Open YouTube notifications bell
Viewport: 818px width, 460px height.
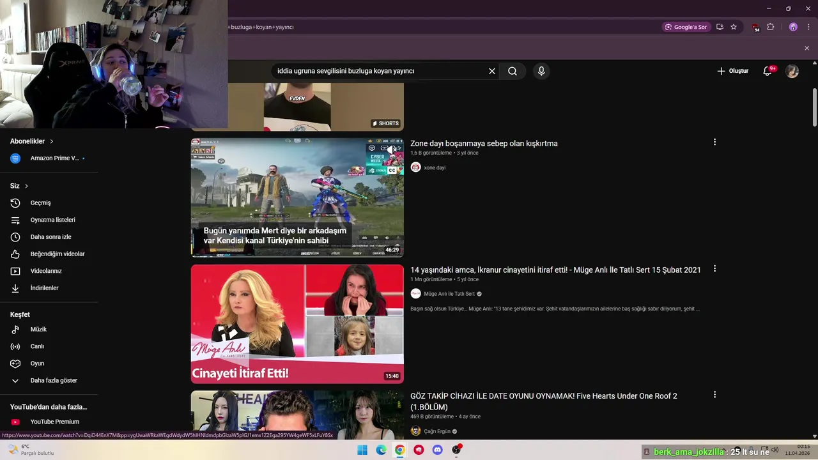click(768, 71)
